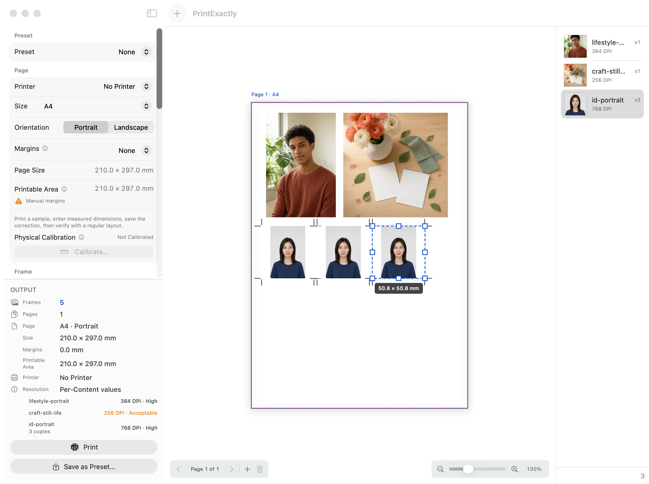649x484 pixels.
Task: Click the Calibrate button
Action: click(x=84, y=252)
